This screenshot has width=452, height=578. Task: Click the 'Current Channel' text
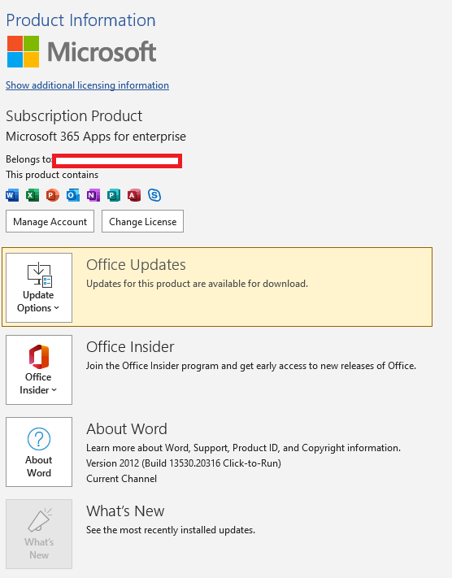(121, 479)
